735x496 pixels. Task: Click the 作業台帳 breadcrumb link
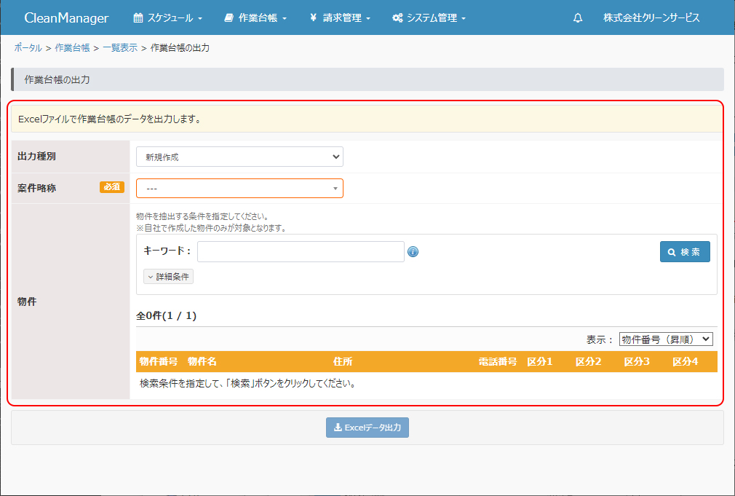[x=72, y=48]
